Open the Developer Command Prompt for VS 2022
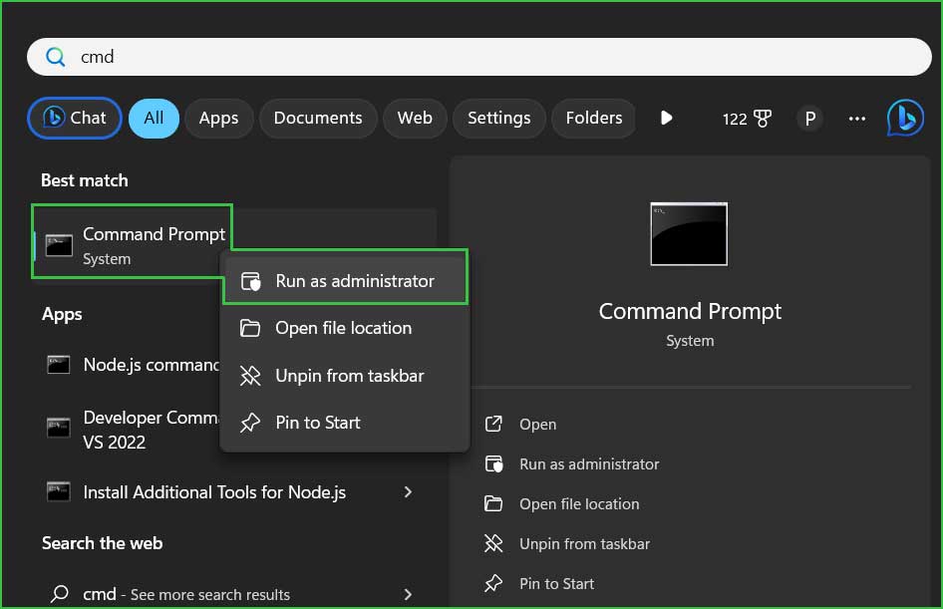Image resolution: width=943 pixels, height=609 pixels. (x=132, y=430)
